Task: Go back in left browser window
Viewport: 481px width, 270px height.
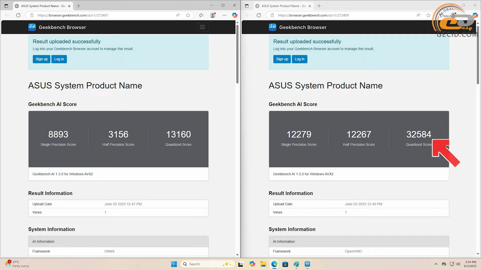Action: [x=7, y=15]
